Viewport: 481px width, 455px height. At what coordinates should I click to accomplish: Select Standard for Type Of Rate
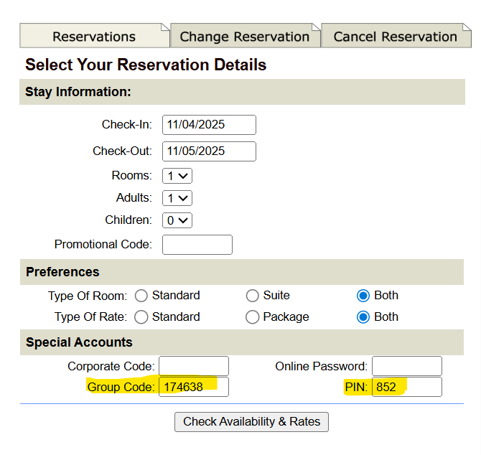pos(141,317)
